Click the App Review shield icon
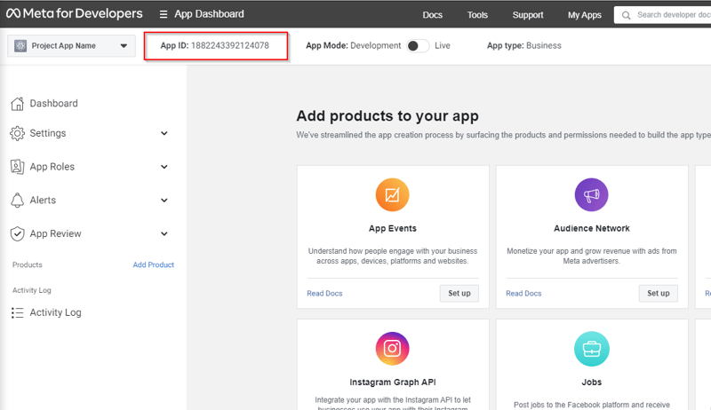 [17, 234]
